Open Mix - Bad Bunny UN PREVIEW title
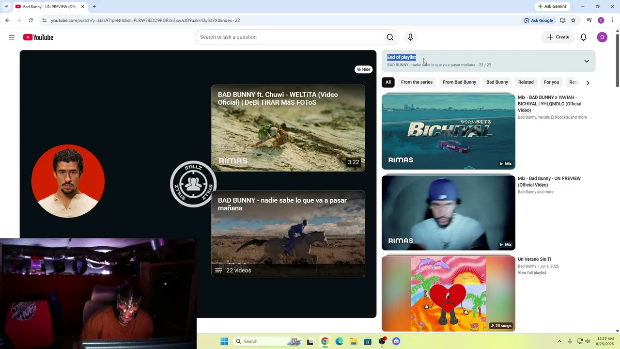 (549, 182)
